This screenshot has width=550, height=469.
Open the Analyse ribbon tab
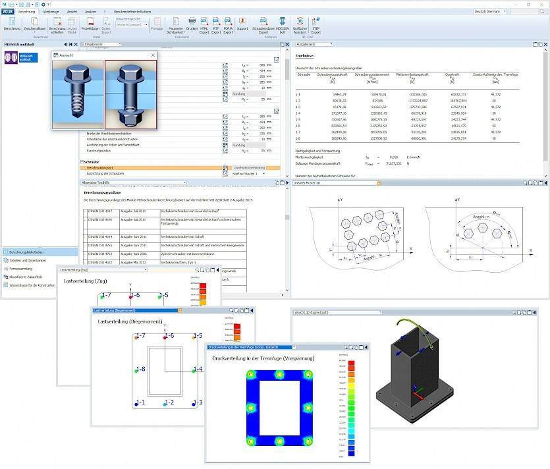tap(90, 12)
